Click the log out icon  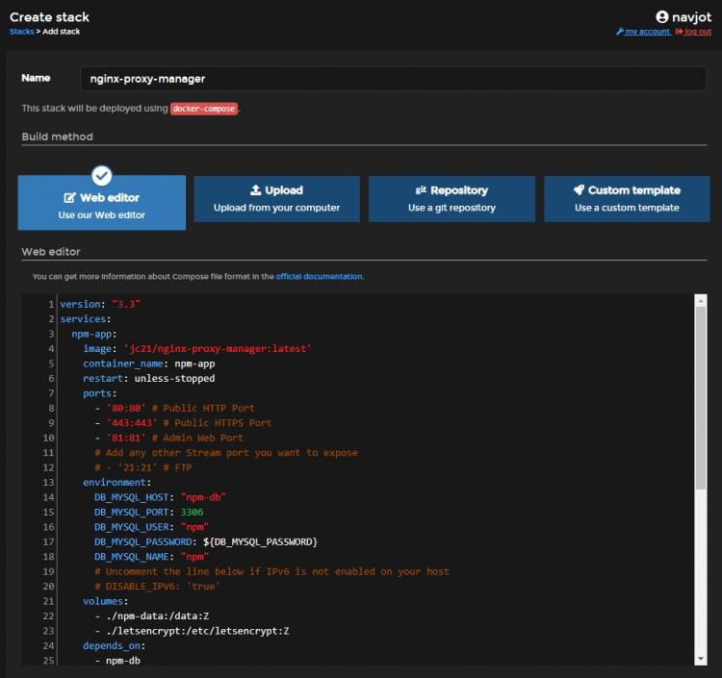pos(679,32)
